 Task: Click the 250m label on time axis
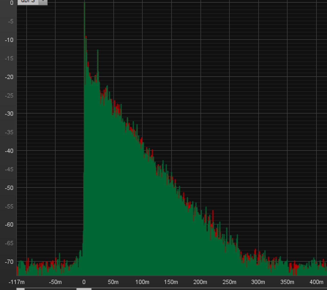[x=229, y=282]
